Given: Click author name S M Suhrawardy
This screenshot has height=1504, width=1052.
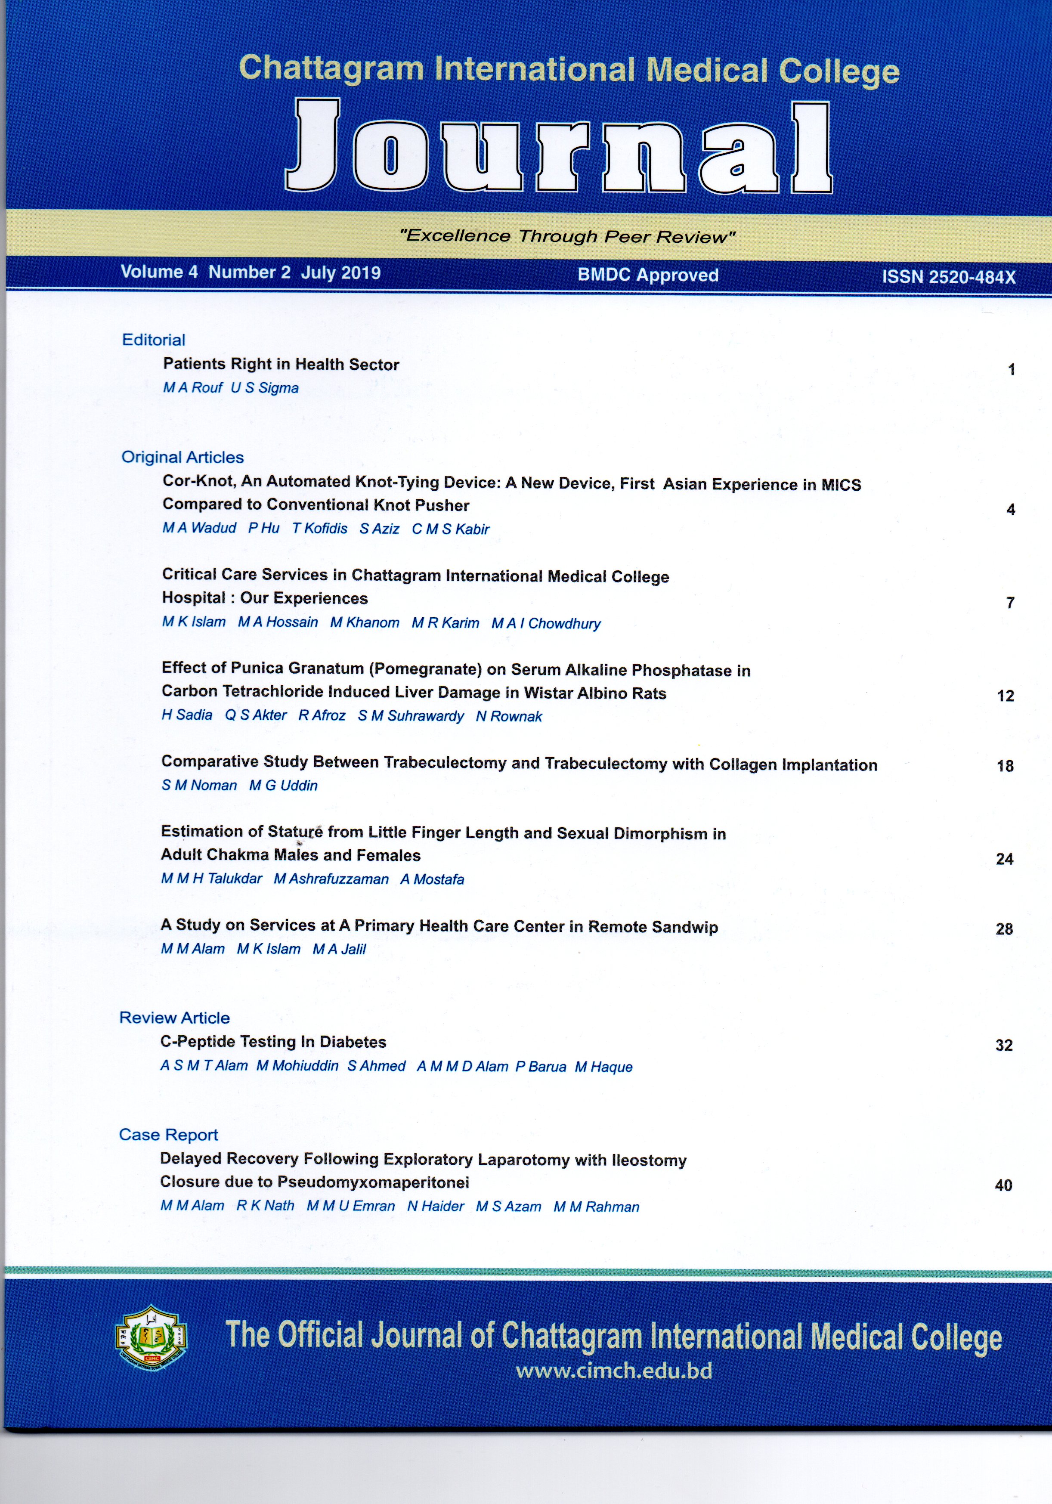Looking at the screenshot, I should 411,716.
